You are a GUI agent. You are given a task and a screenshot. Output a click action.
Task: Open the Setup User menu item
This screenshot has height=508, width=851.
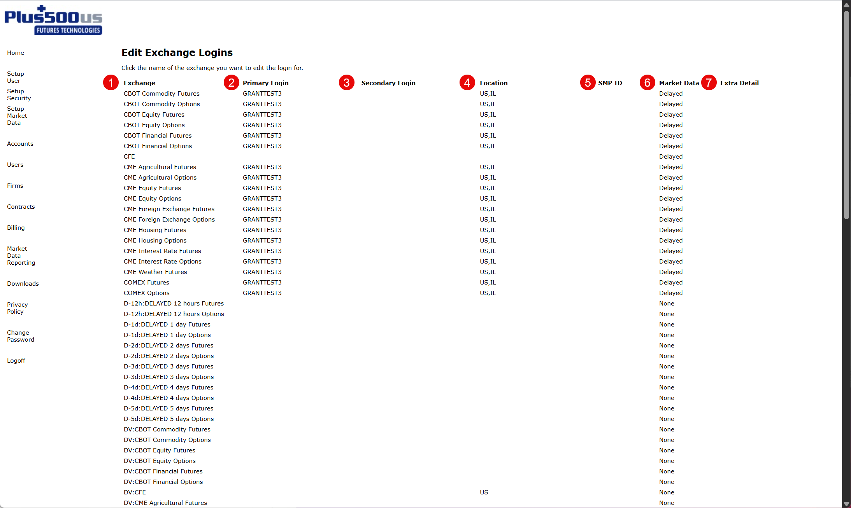[x=16, y=77]
